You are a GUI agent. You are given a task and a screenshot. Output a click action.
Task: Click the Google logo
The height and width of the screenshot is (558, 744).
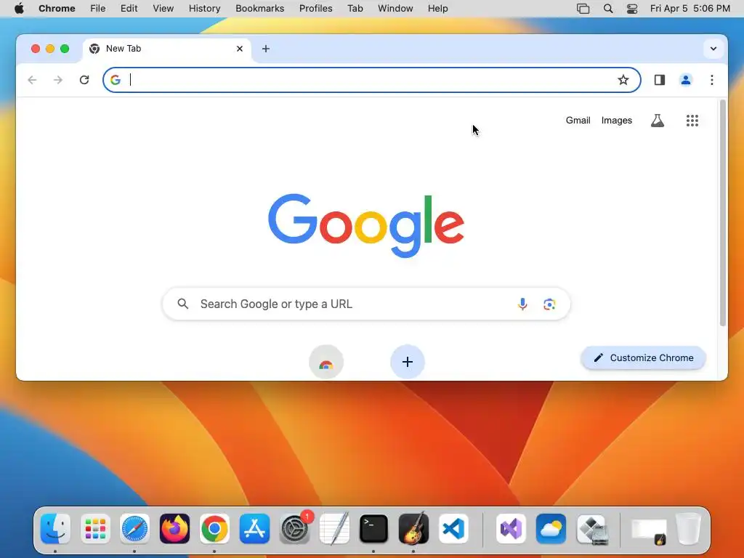[x=366, y=225]
